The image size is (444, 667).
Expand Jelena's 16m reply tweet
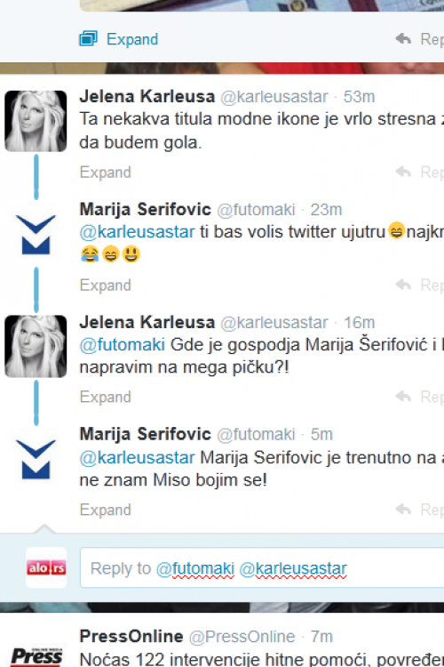(106, 397)
